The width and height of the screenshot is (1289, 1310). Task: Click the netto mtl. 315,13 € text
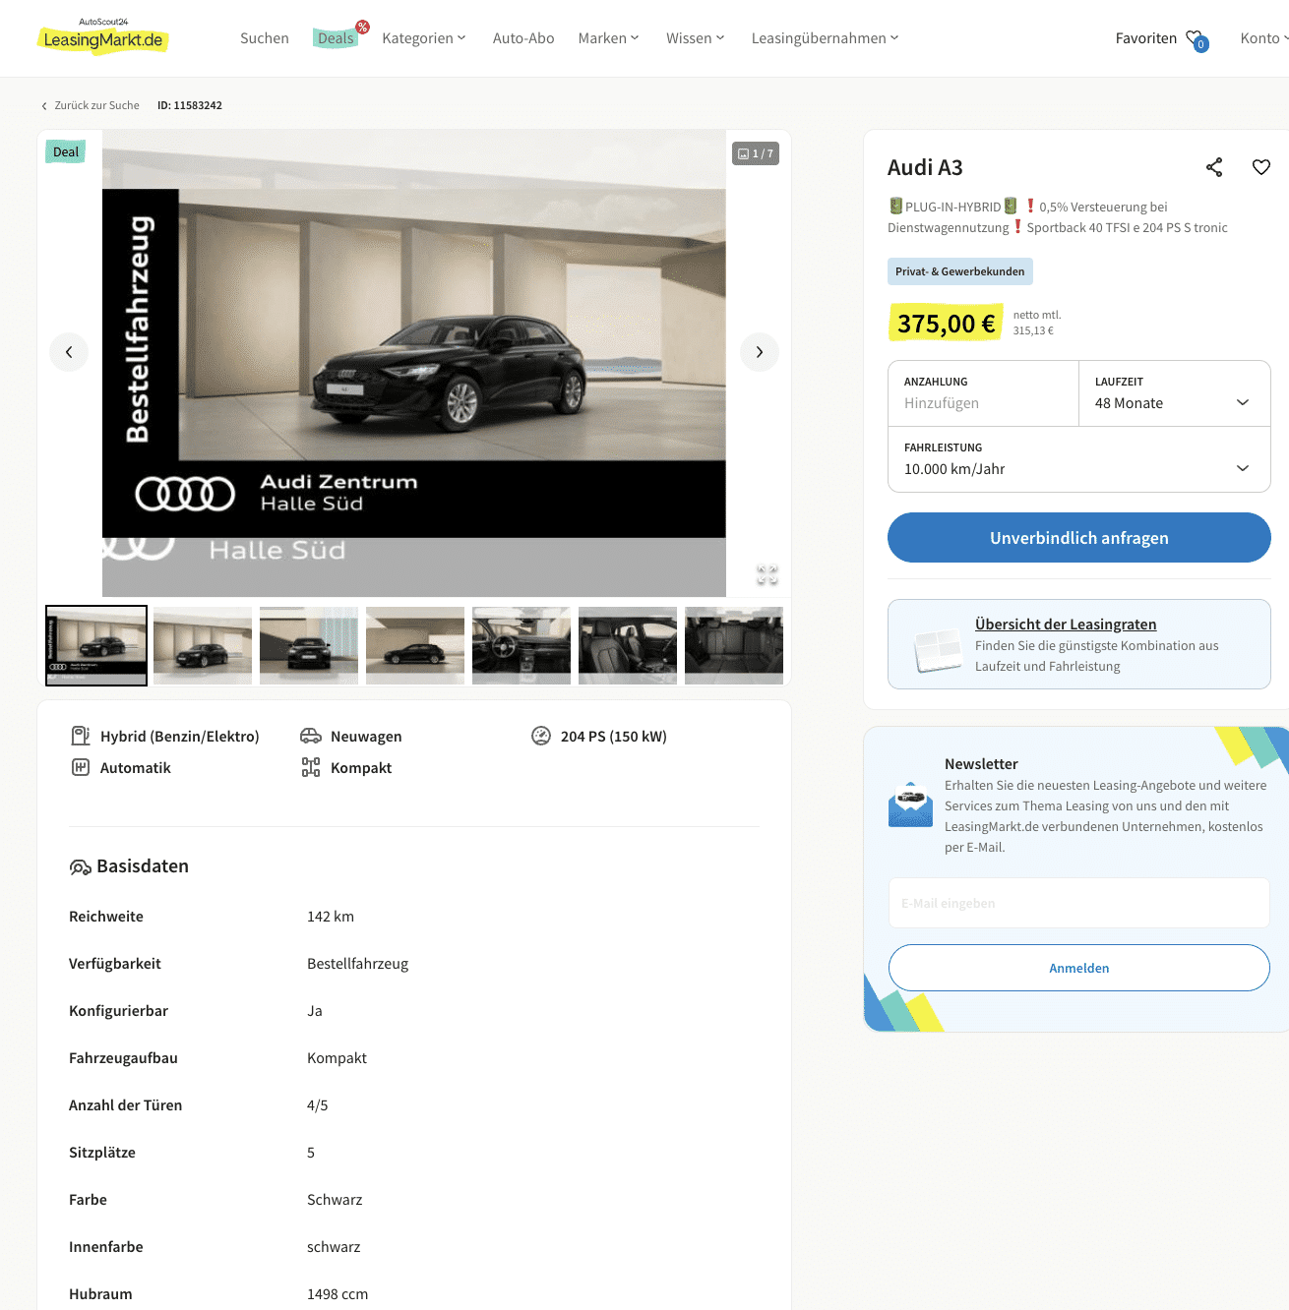1037,323
